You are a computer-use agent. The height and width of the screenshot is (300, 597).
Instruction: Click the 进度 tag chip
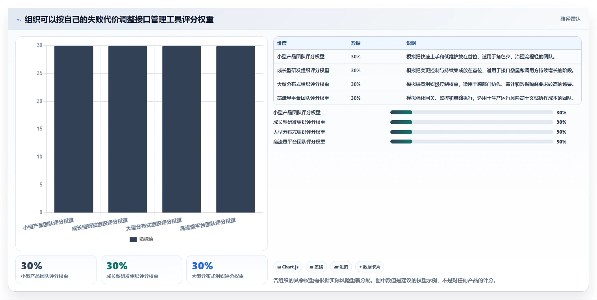point(341,267)
